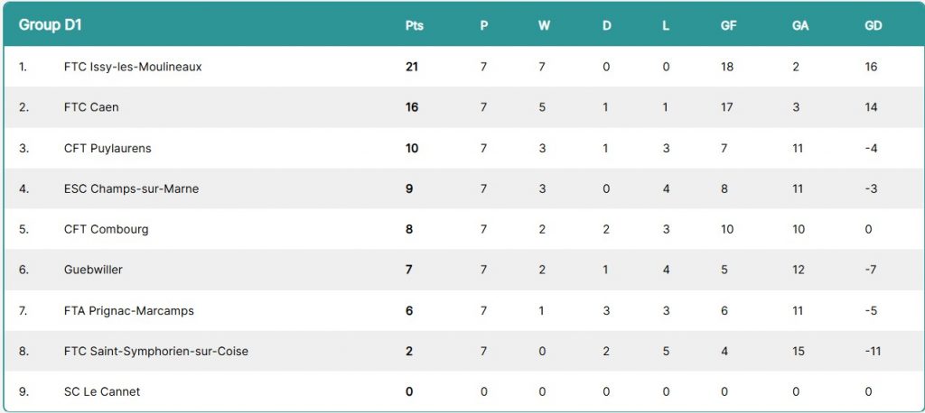Screen dimensions: 925x413
Task: Click FTC Saint-Symphorien-sur-Coise team name
Action: coord(155,351)
